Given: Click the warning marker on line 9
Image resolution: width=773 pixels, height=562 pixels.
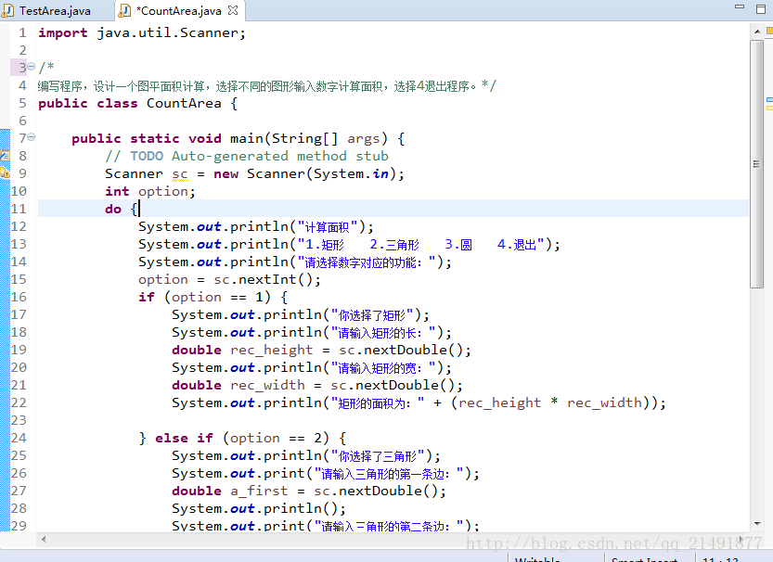Looking at the screenshot, I should pos(5,172).
